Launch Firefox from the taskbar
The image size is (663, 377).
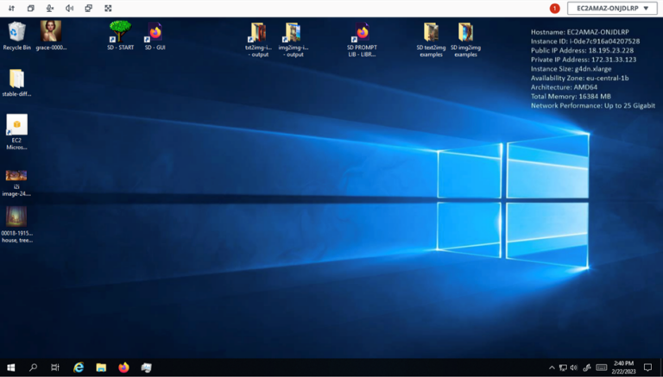click(x=123, y=368)
